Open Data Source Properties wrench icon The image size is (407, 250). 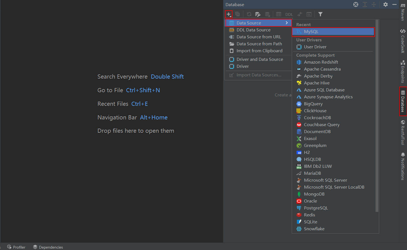(x=258, y=14)
